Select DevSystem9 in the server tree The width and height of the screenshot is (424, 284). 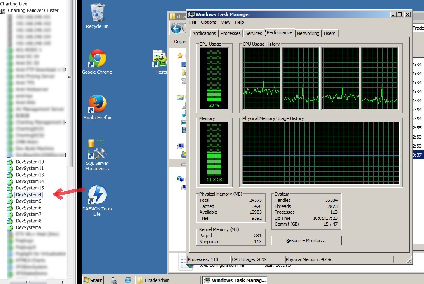[28, 227]
